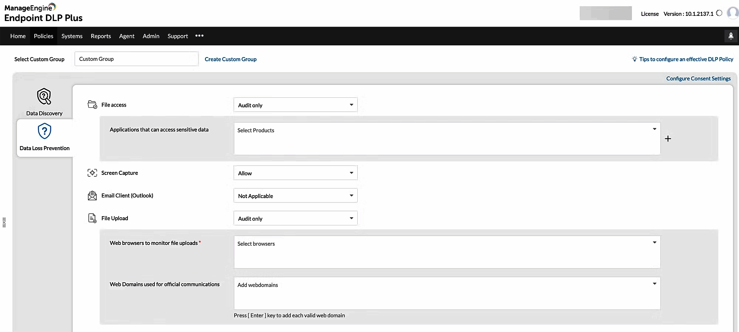739x332 pixels.
Task: Click the File Upload document icon
Action: pos(92,218)
